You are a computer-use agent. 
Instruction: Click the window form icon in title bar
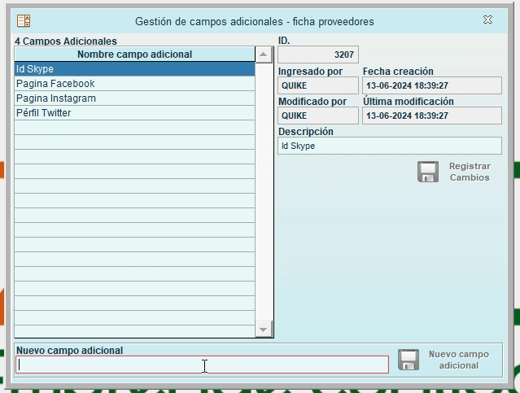[x=24, y=21]
